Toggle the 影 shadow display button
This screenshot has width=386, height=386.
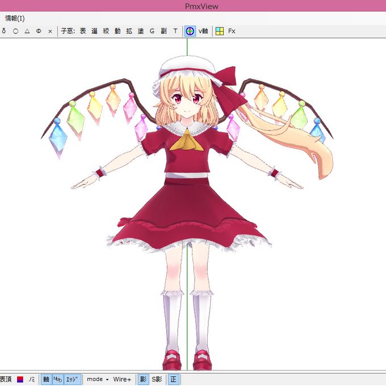click(143, 379)
